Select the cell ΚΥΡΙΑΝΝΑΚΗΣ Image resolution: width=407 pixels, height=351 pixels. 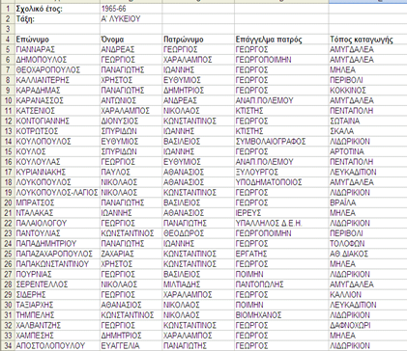coord(57,172)
